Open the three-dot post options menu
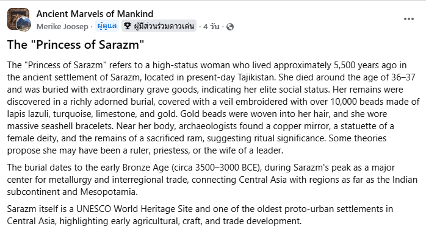Screen dimensions: 426x226 409,19
